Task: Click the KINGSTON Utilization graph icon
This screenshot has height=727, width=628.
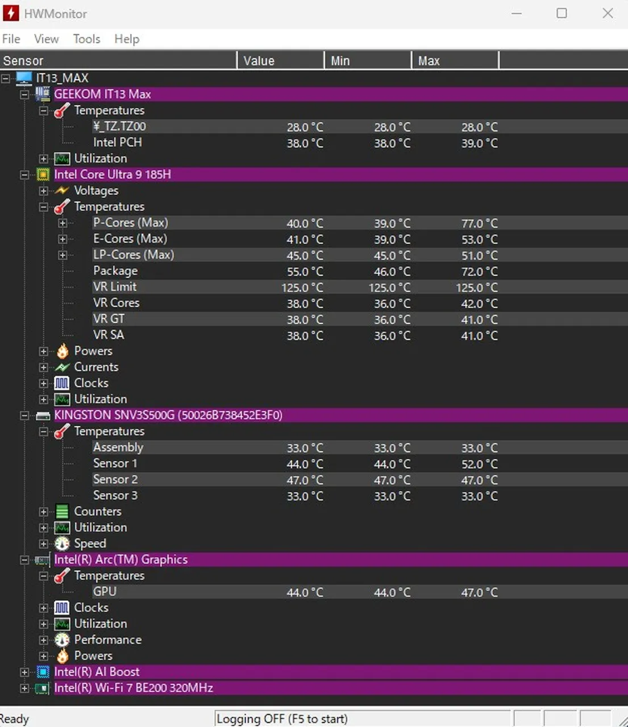Action: click(x=62, y=528)
